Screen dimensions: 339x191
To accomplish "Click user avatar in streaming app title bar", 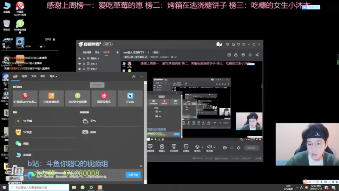I will pos(219,45).
